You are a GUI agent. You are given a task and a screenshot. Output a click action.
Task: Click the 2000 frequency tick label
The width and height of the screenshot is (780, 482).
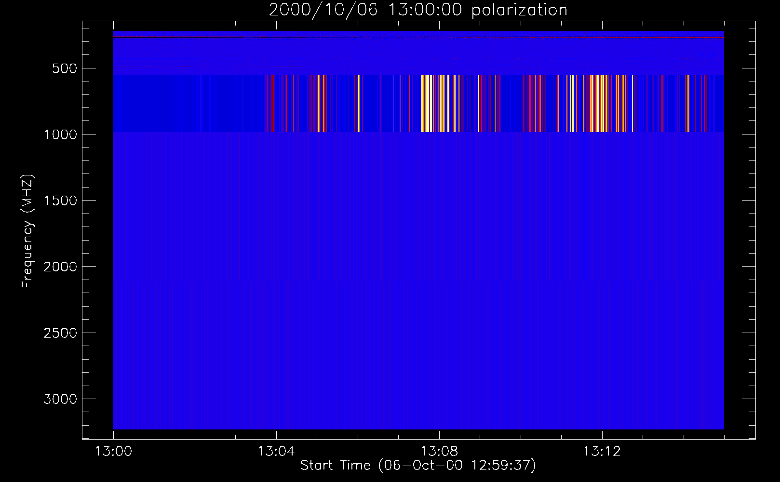point(60,267)
